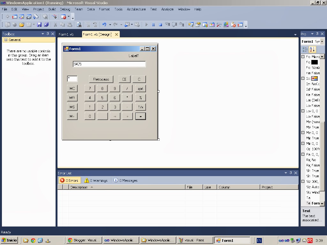This screenshot has width=327, height=245.
Task: Open the Debug menu
Action: click(65, 9)
